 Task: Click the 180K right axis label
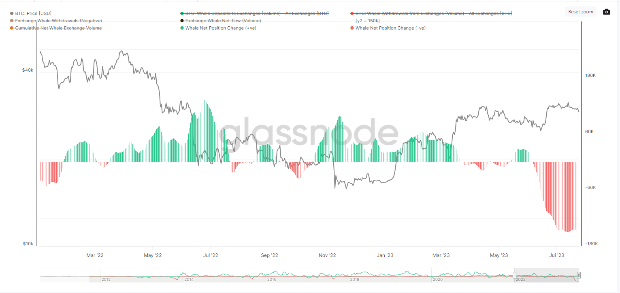click(590, 75)
